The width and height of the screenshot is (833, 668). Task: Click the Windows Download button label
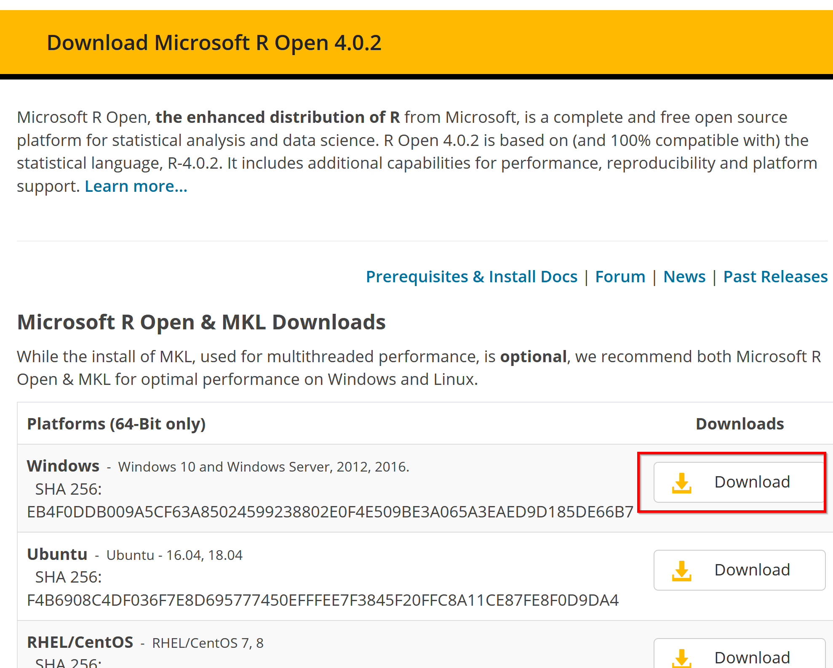click(x=752, y=482)
